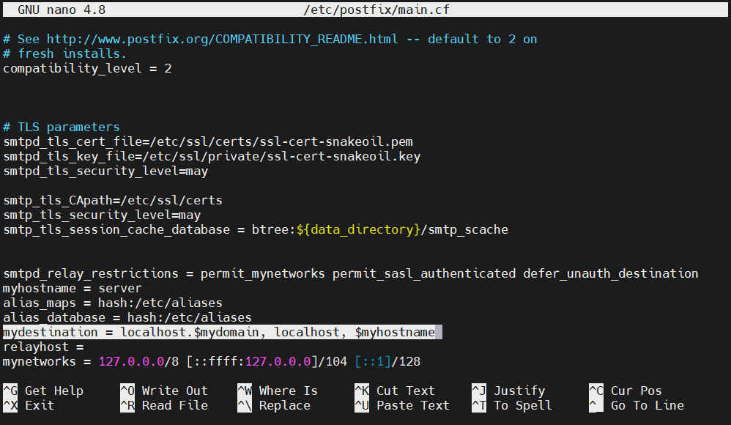Viewport: 731px width, 425px height.
Task: Click the highlighted mydestination parameter name
Action: click(51, 332)
